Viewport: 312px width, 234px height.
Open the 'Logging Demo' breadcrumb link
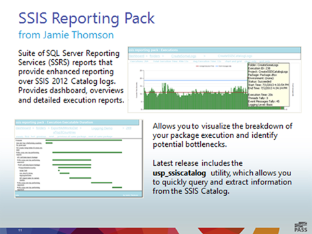(x=102, y=128)
